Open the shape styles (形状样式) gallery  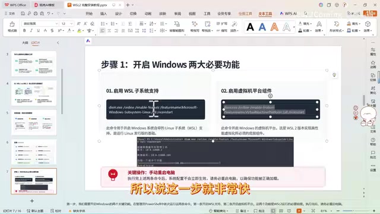[337, 26]
